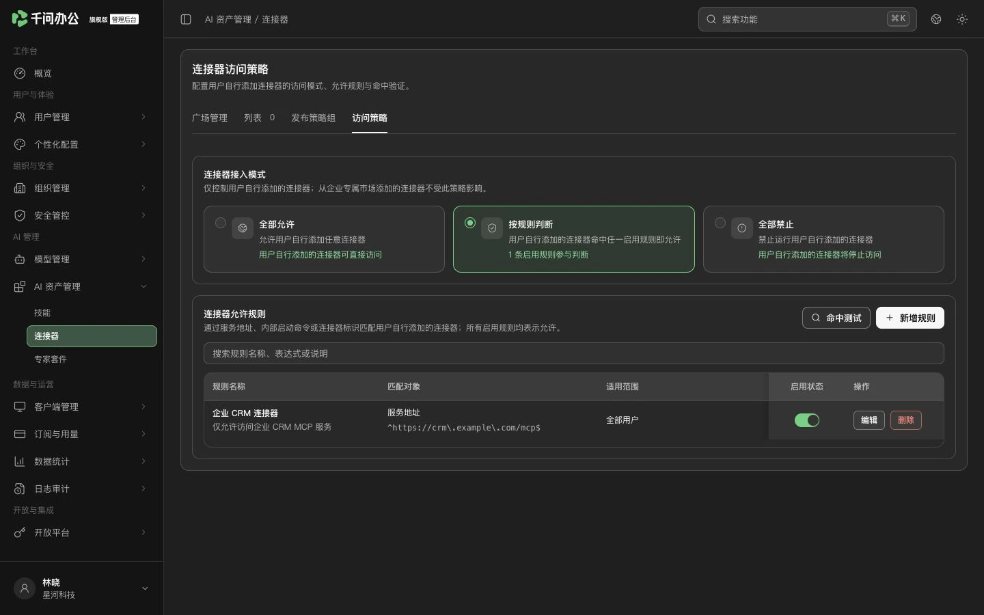The image size is (984, 615).
Task: Expand the 组织管理 chevron
Action: pyautogui.click(x=143, y=188)
